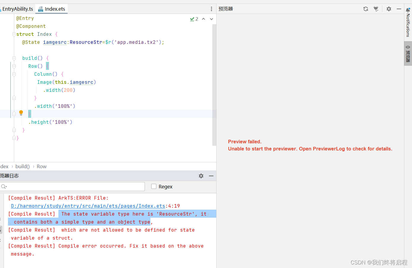Jump to next problem with down chevron icon
The image size is (412, 268).
211,19
